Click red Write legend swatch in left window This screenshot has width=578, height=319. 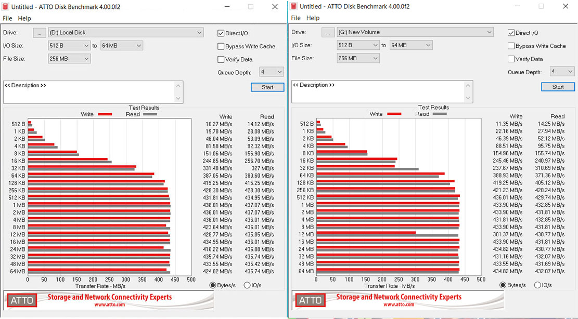pos(105,114)
